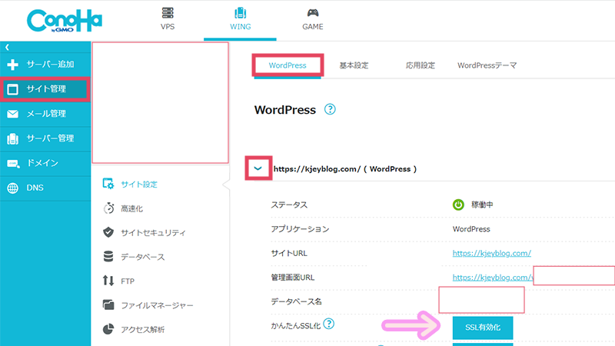
Task: Click the 高速化 stopwatch icon
Action: point(108,208)
